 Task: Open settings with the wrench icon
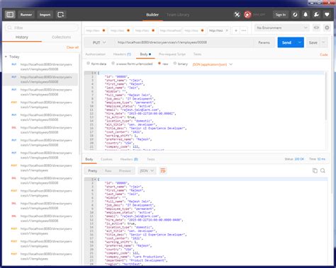[316, 15]
